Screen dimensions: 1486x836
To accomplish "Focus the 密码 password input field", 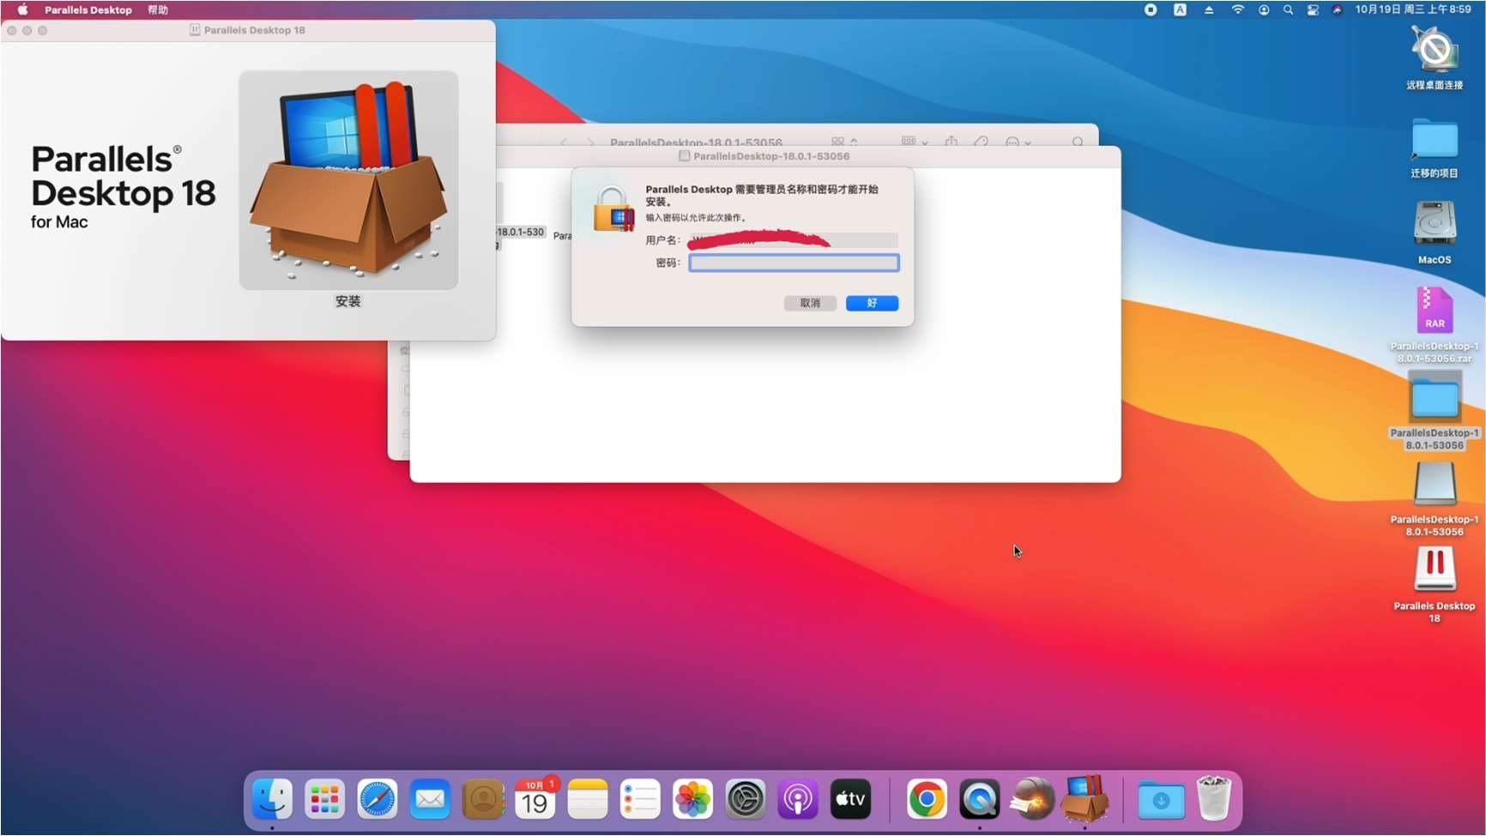I will [794, 263].
